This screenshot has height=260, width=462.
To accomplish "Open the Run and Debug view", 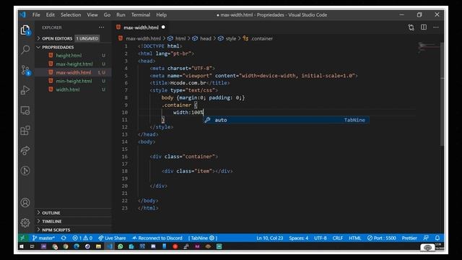I will tap(25, 90).
